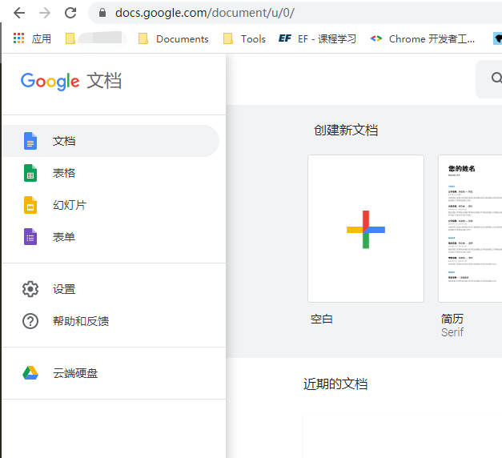Click the 近期的文档 heading
The image size is (502, 458).
(335, 384)
